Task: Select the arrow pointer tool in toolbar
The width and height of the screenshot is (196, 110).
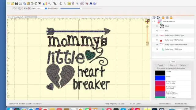Action: coord(65,3)
